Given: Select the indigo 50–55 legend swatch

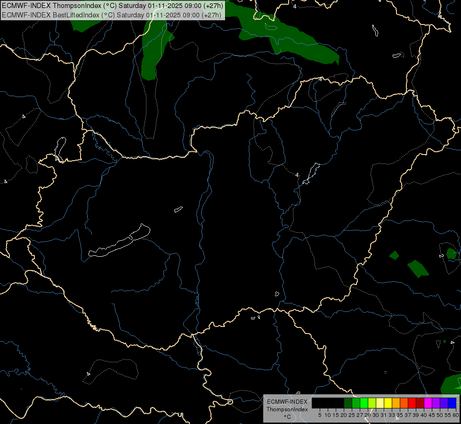Looking at the screenshot, I should point(444,403).
